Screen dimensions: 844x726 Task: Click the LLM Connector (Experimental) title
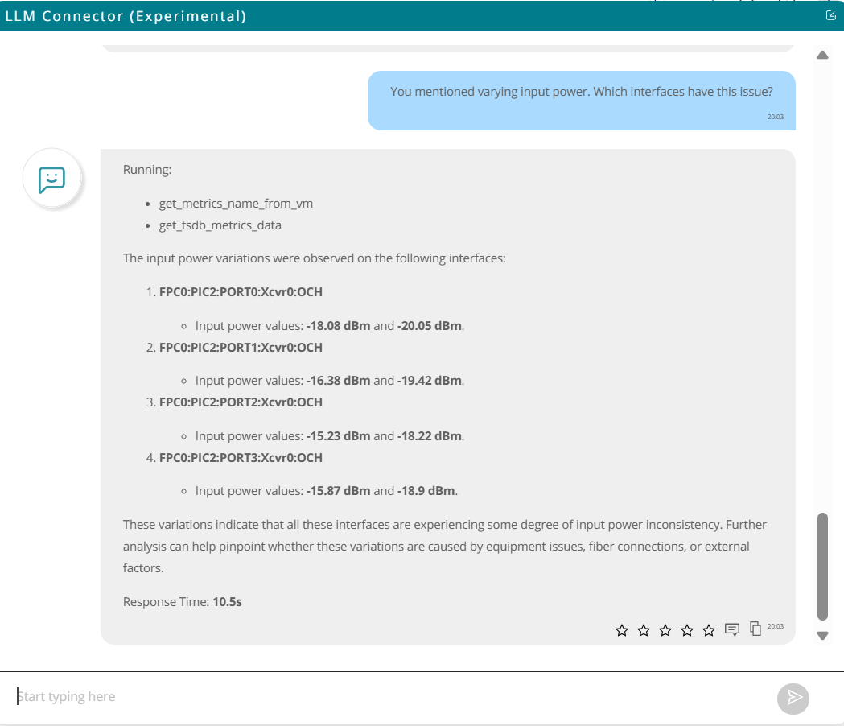[126, 16]
